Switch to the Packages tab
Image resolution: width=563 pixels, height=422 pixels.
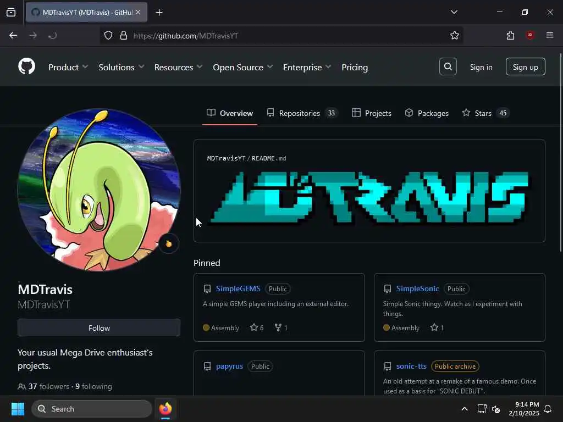pyautogui.click(x=427, y=113)
